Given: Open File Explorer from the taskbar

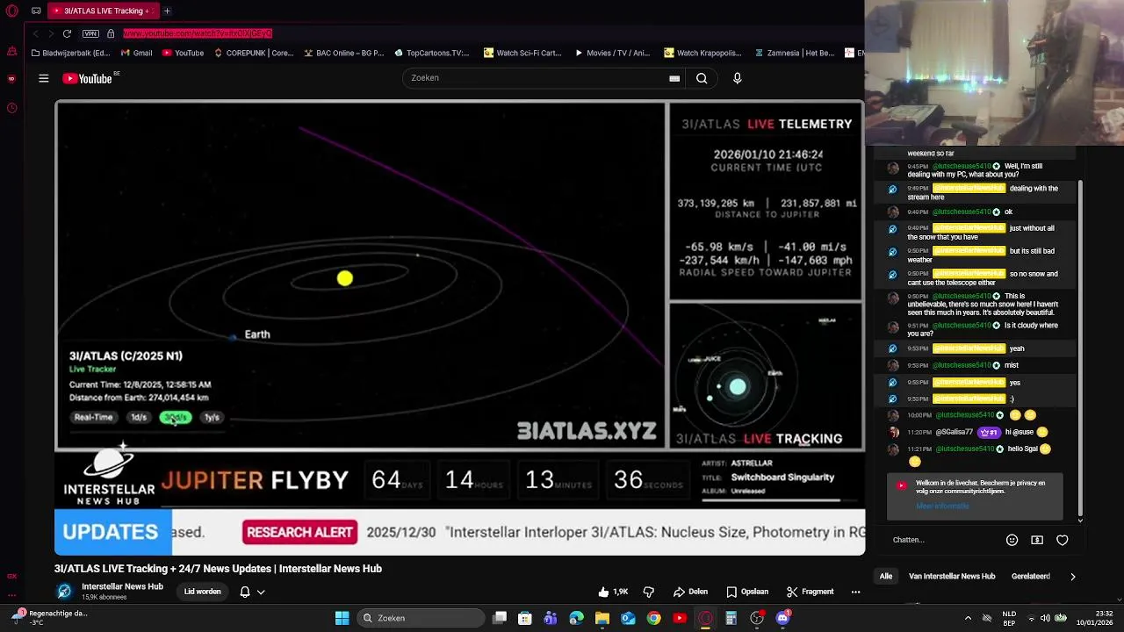Looking at the screenshot, I should tap(602, 618).
